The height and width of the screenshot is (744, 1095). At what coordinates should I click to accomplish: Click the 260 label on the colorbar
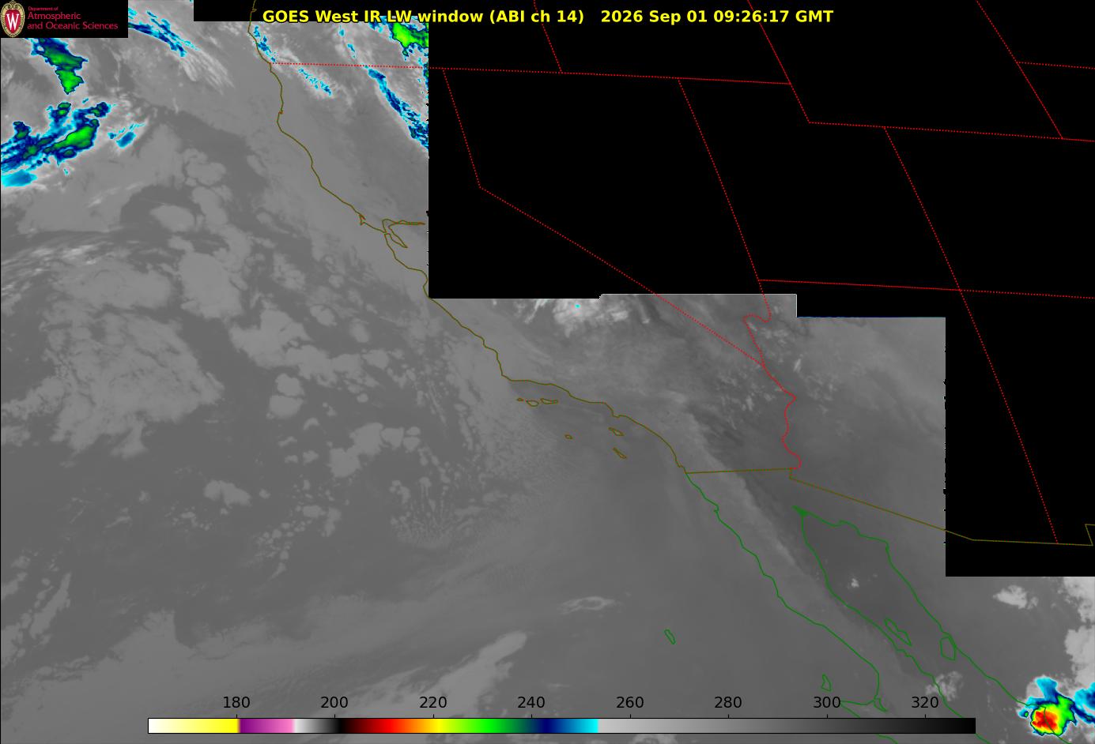tap(630, 702)
